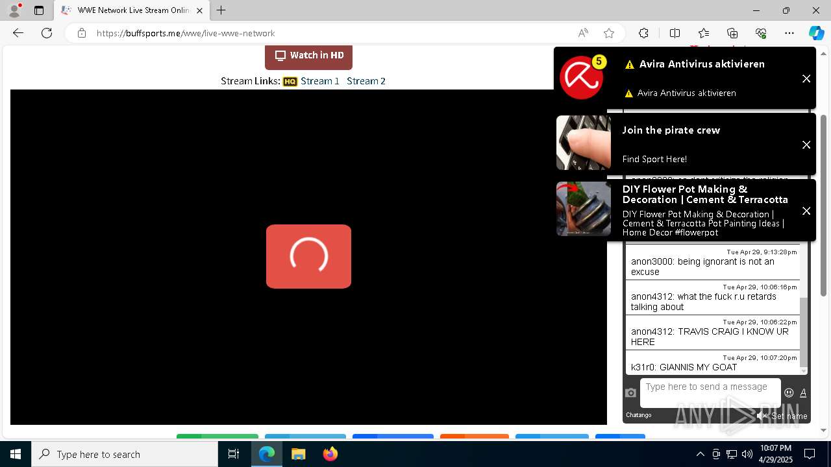Click the loading video player button
The image size is (831, 467).
[x=308, y=256]
